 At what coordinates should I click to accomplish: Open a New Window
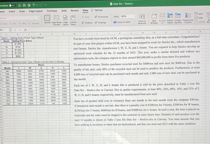(154, 19)
